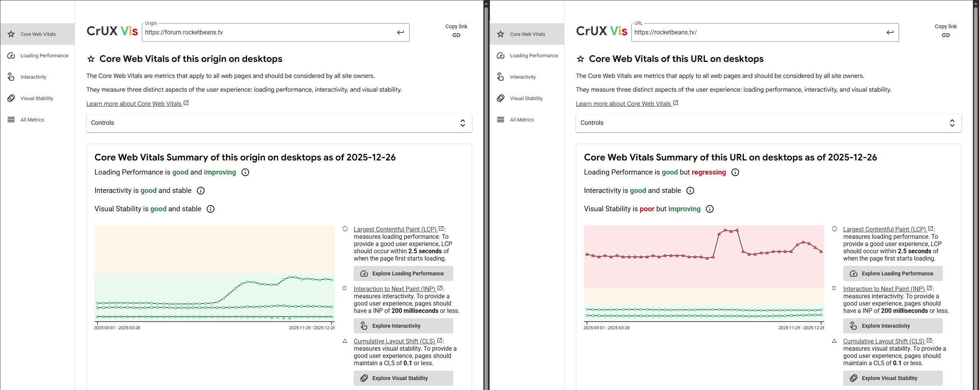
Task: Submit the rocketbeans.tv URL with enter arrow icon
Action: coord(890,32)
